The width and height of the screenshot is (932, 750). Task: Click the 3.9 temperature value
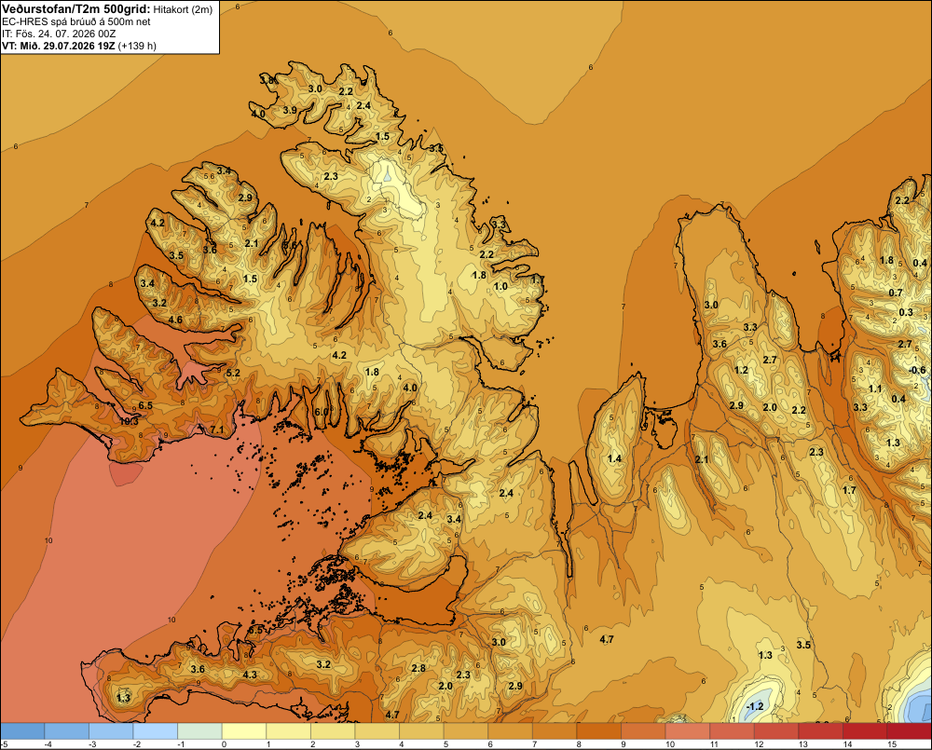[x=290, y=110]
